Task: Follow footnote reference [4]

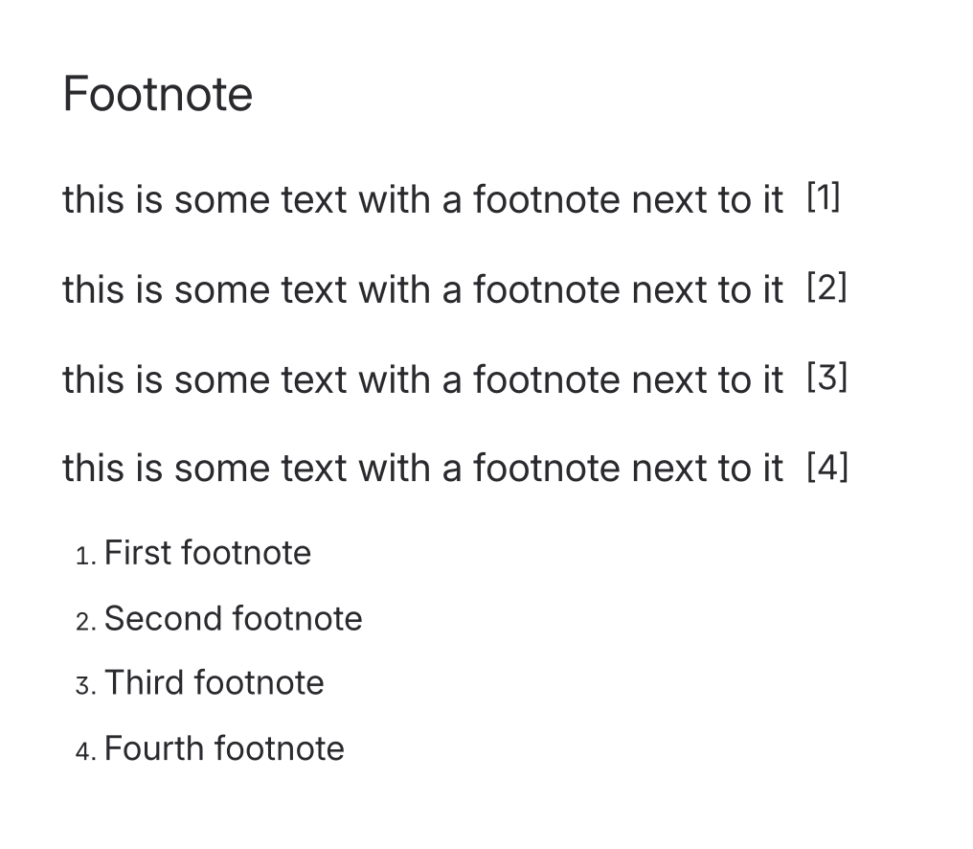Action: tap(827, 468)
